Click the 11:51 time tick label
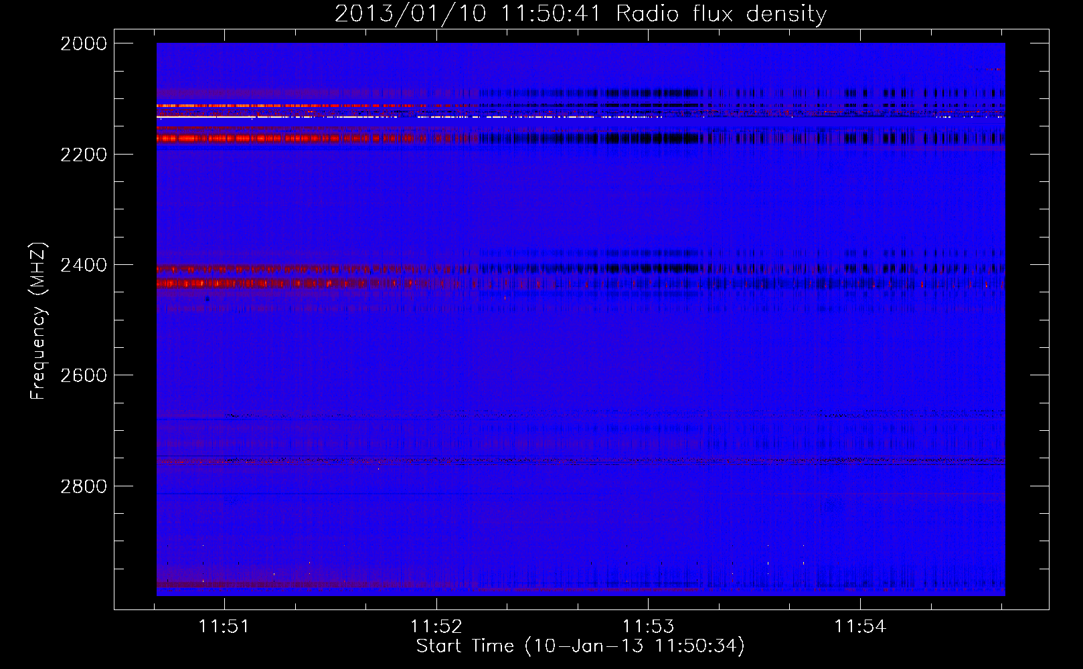 point(224,627)
